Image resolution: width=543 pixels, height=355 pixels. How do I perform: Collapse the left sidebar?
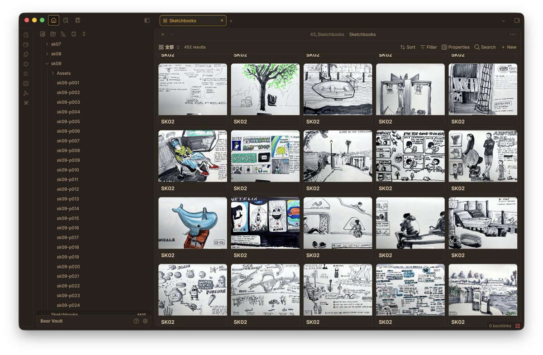pos(147,20)
